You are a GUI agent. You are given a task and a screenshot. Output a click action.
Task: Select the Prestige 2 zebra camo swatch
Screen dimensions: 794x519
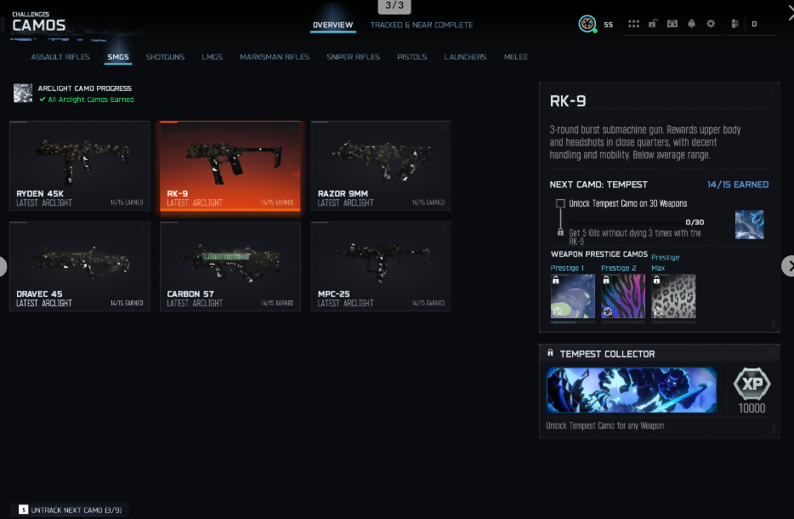point(623,296)
